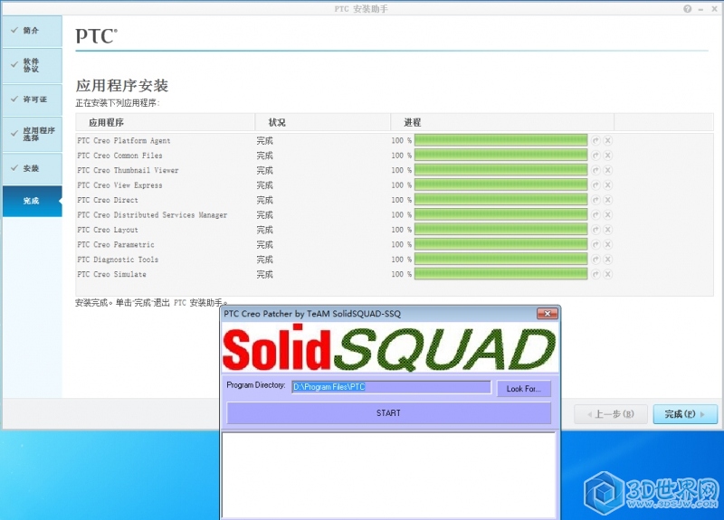Click the PTC logo at top

(97, 36)
